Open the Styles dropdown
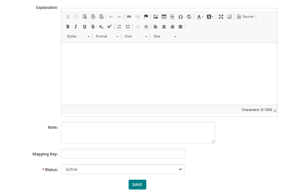This screenshot has height=193, width=286. (78, 37)
